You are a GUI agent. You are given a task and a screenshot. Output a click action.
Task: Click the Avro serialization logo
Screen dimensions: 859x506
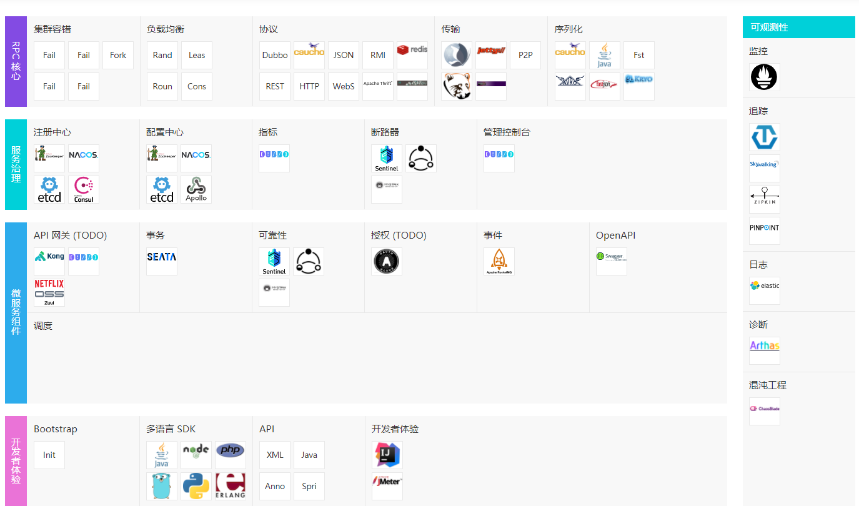coord(570,86)
